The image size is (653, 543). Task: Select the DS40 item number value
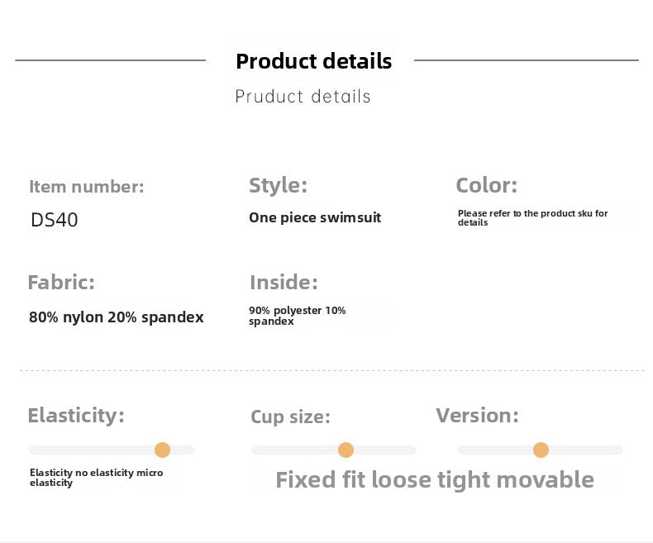click(x=54, y=220)
